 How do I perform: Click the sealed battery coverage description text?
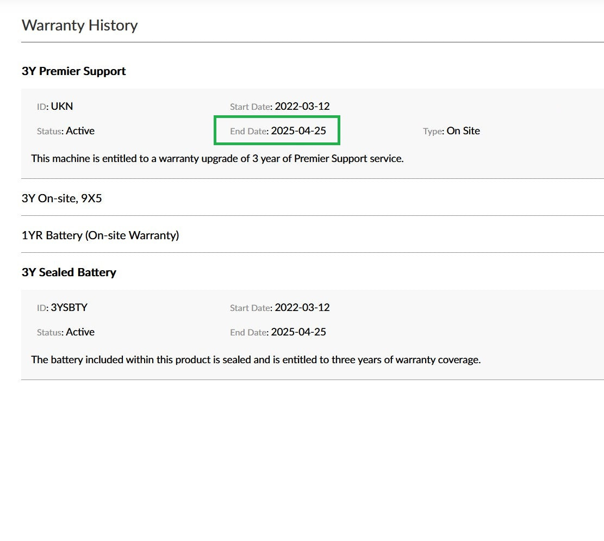click(x=256, y=360)
